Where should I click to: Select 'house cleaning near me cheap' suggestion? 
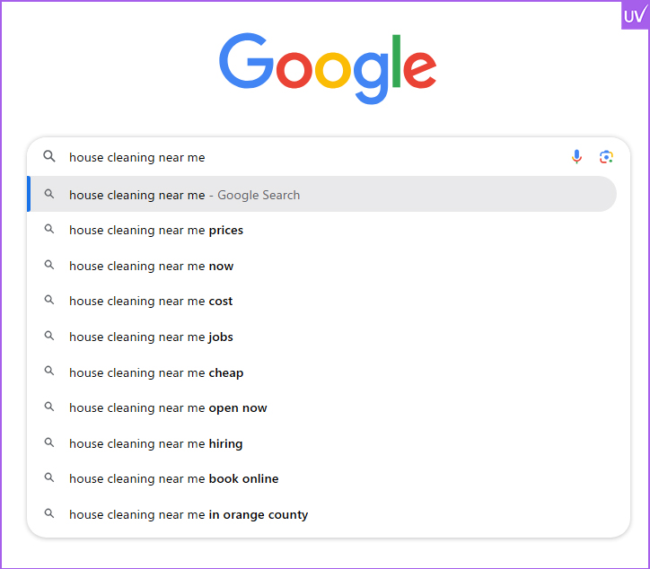[x=156, y=372]
